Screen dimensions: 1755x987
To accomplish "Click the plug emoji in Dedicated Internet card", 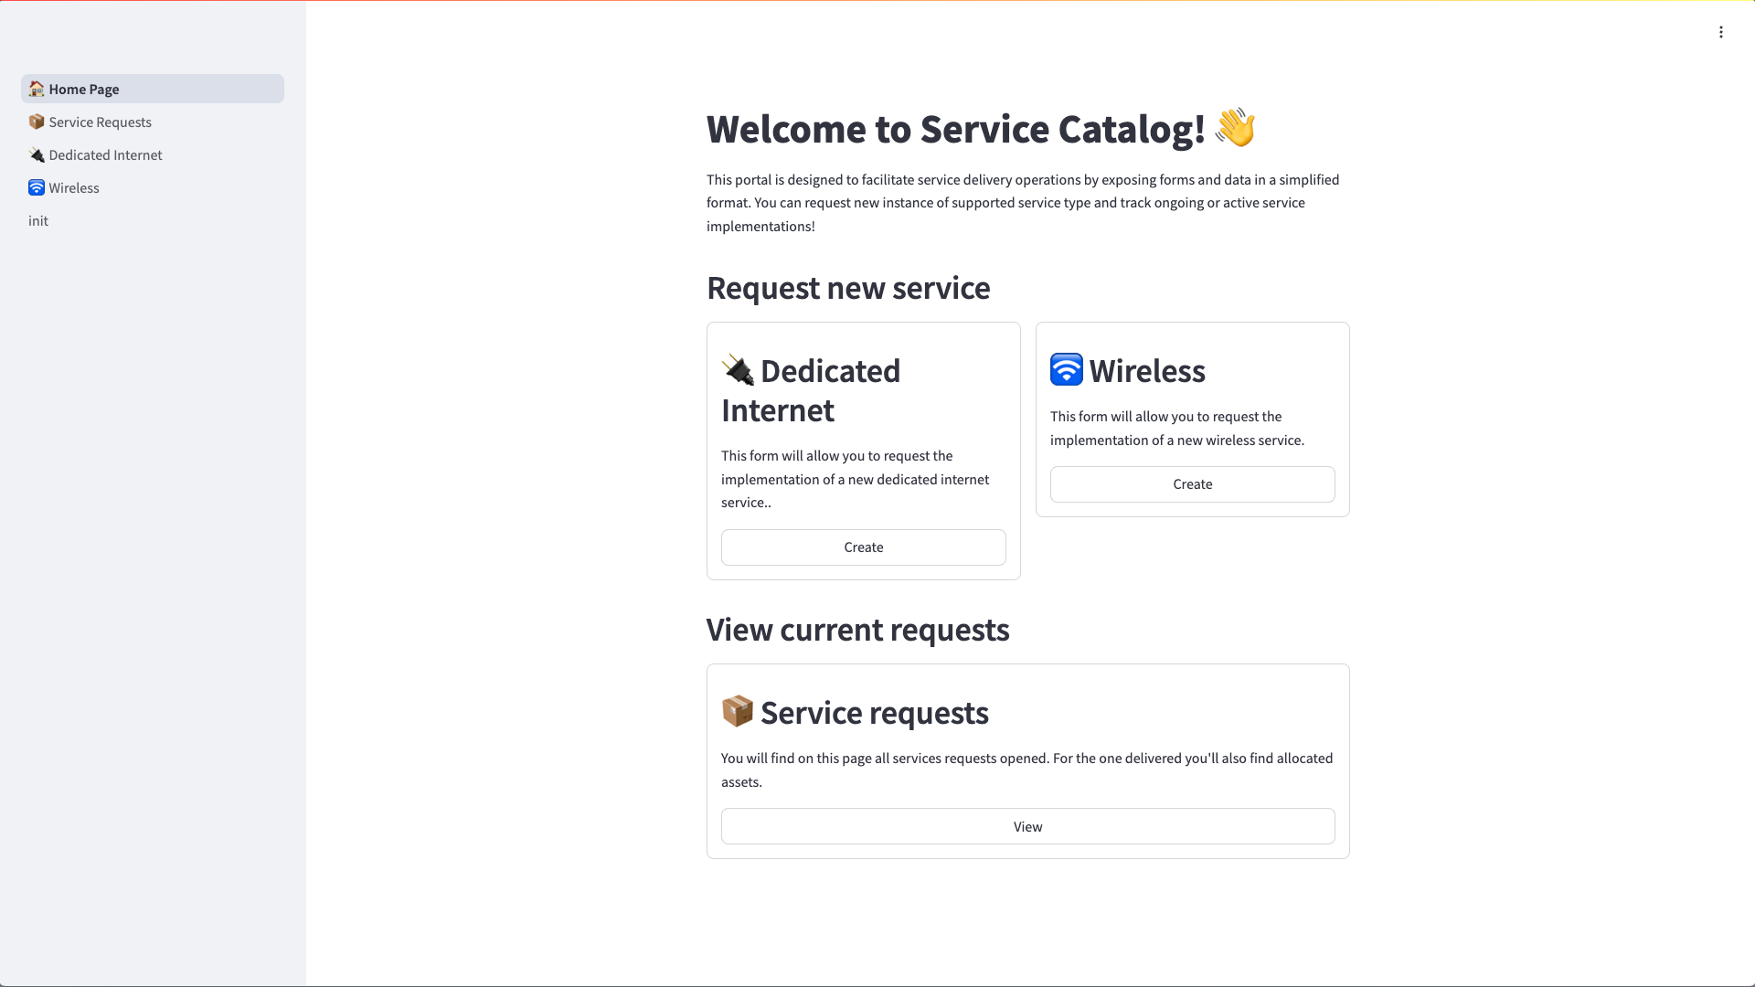I will pyautogui.click(x=738, y=370).
